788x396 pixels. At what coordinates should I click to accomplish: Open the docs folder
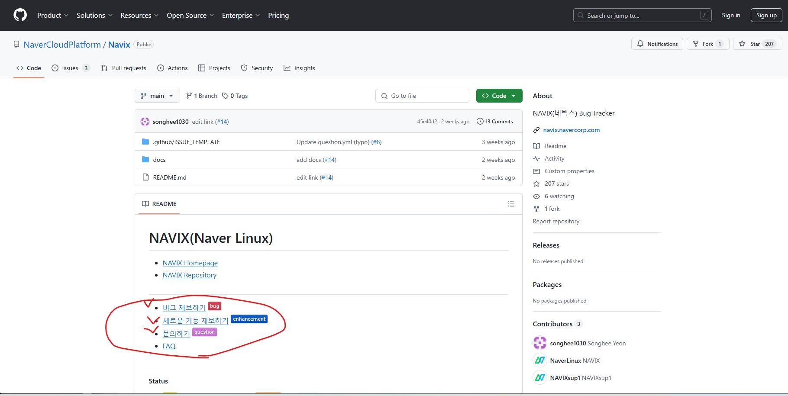[x=159, y=160]
